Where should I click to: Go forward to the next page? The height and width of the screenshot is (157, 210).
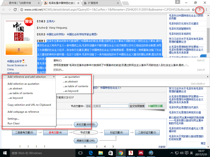pos(9,10)
